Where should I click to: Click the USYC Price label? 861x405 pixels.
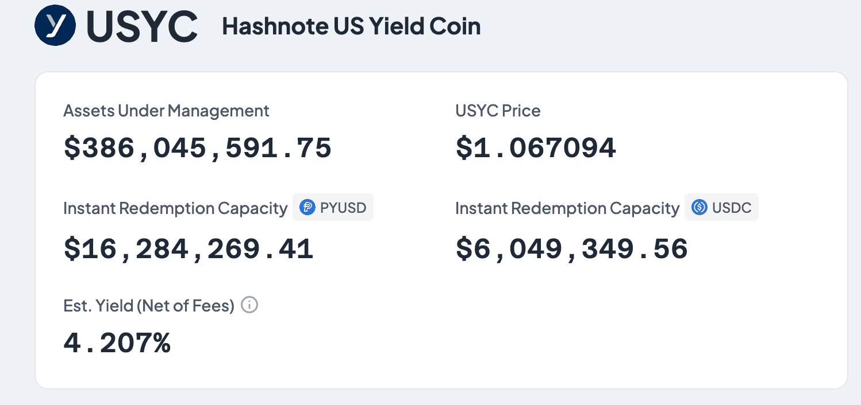[498, 111]
